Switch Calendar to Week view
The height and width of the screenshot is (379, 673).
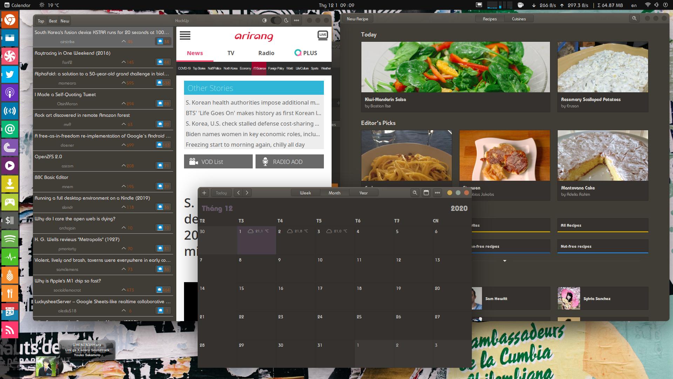tap(305, 193)
